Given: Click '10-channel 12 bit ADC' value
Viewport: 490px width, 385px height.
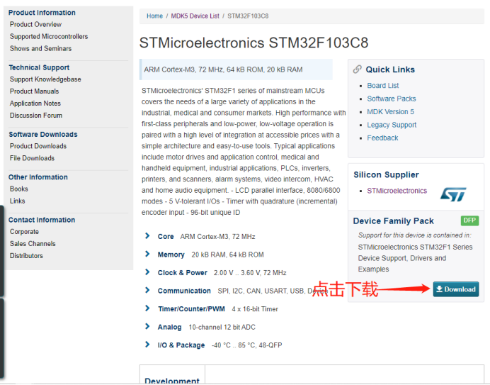Looking at the screenshot, I should (x=222, y=327).
